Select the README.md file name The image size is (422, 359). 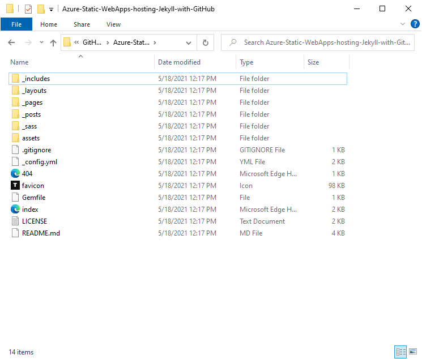41,233
